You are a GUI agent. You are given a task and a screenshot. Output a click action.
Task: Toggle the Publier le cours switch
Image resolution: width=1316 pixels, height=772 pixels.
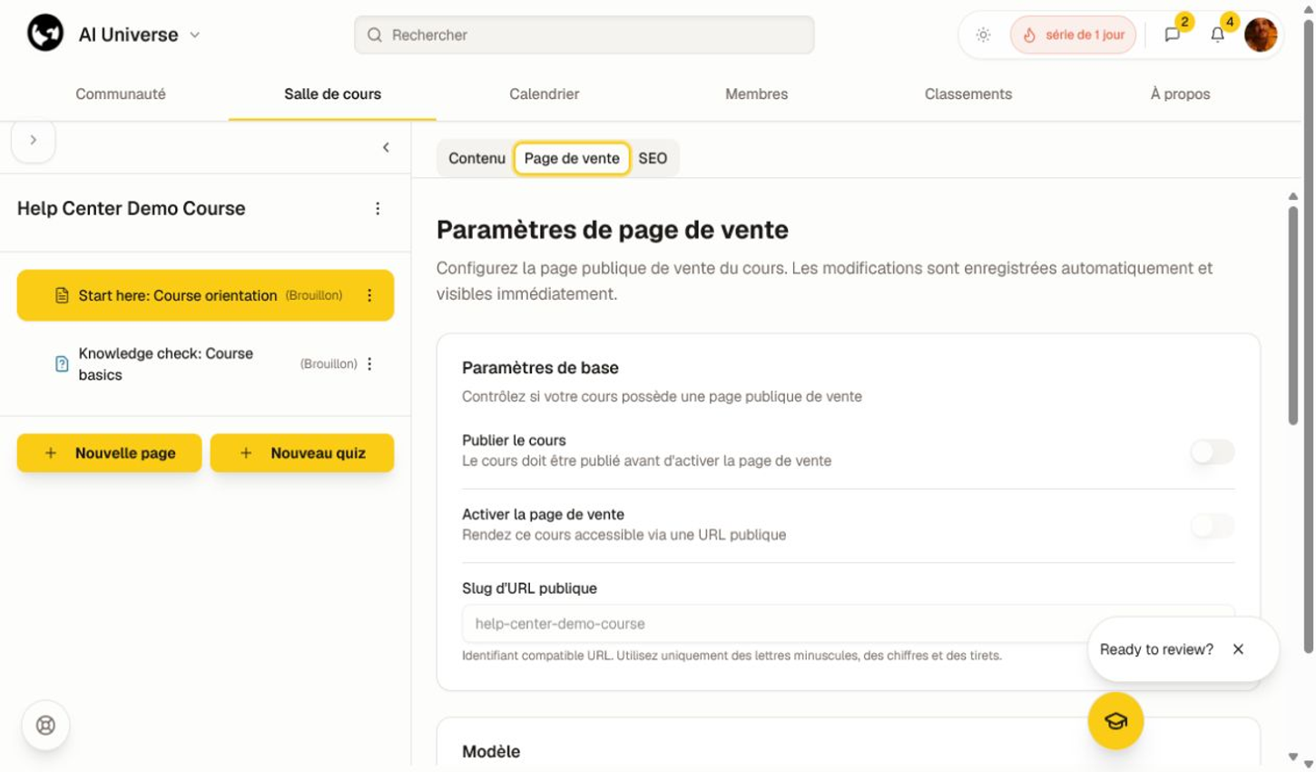coord(1213,451)
